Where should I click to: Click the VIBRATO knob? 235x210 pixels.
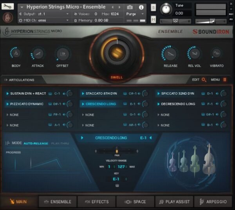coord(217,53)
